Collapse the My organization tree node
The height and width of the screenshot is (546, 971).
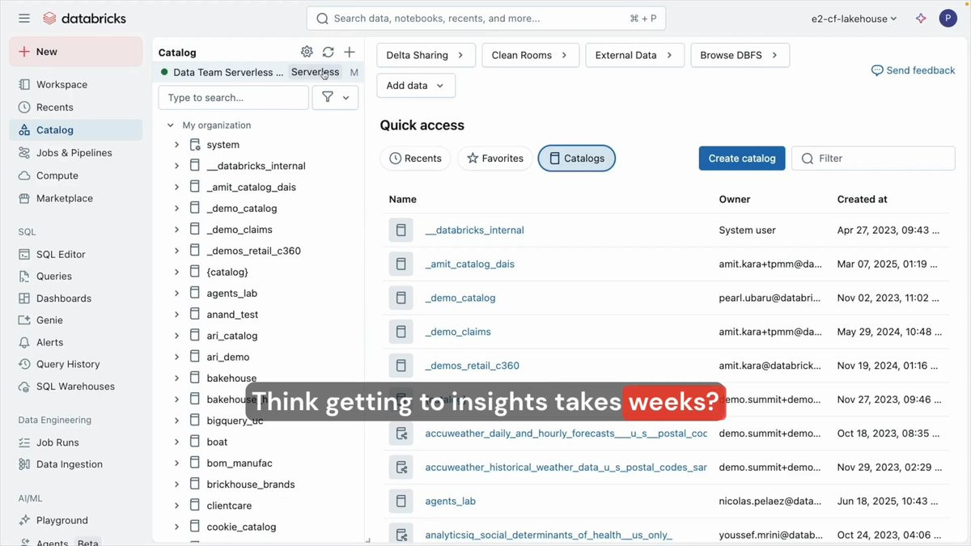tap(171, 125)
